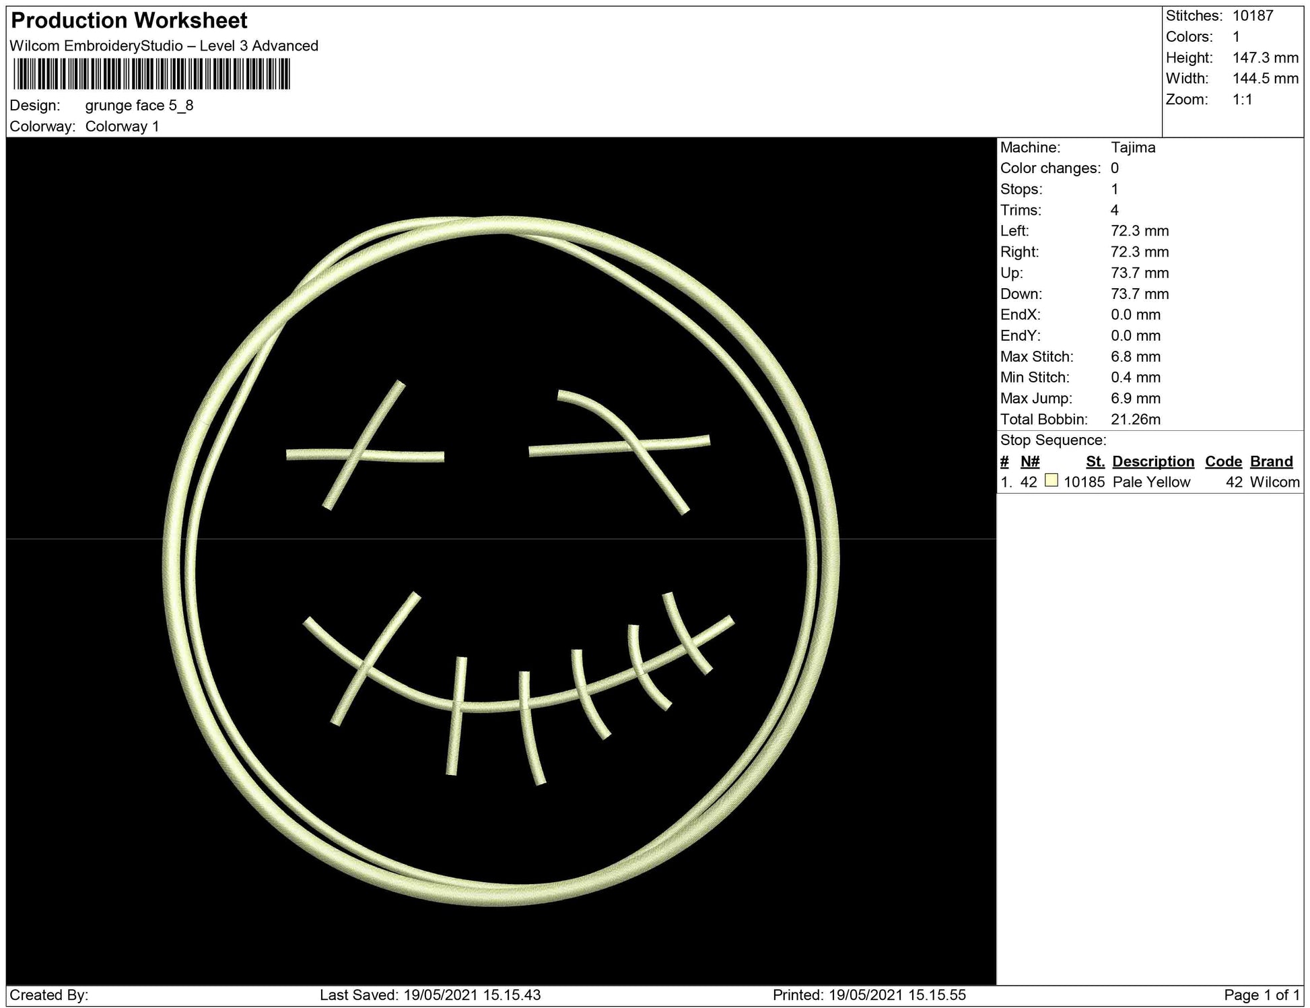Click the Total Bobbin value 21.26m
Viewport: 1310px width, 1008px height.
(x=1135, y=419)
